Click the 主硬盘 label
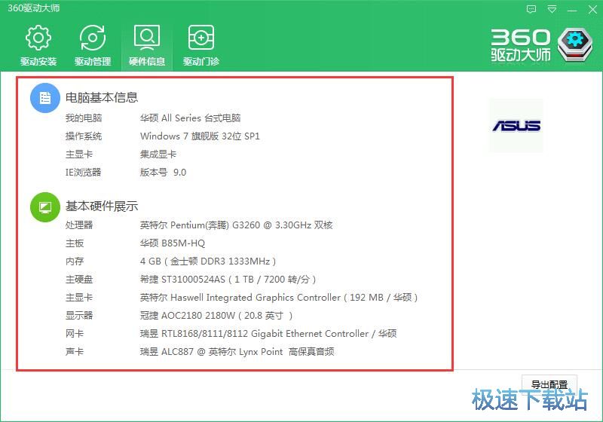 [79, 280]
